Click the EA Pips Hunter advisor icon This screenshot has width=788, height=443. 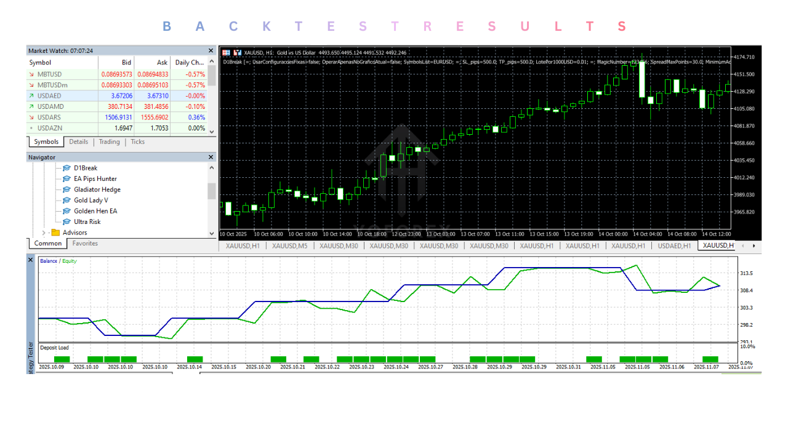pos(67,179)
